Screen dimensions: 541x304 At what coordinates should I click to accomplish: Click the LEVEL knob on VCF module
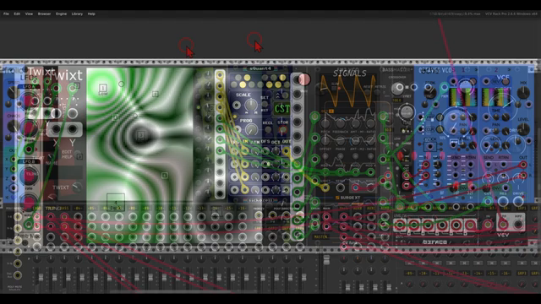(x=523, y=129)
